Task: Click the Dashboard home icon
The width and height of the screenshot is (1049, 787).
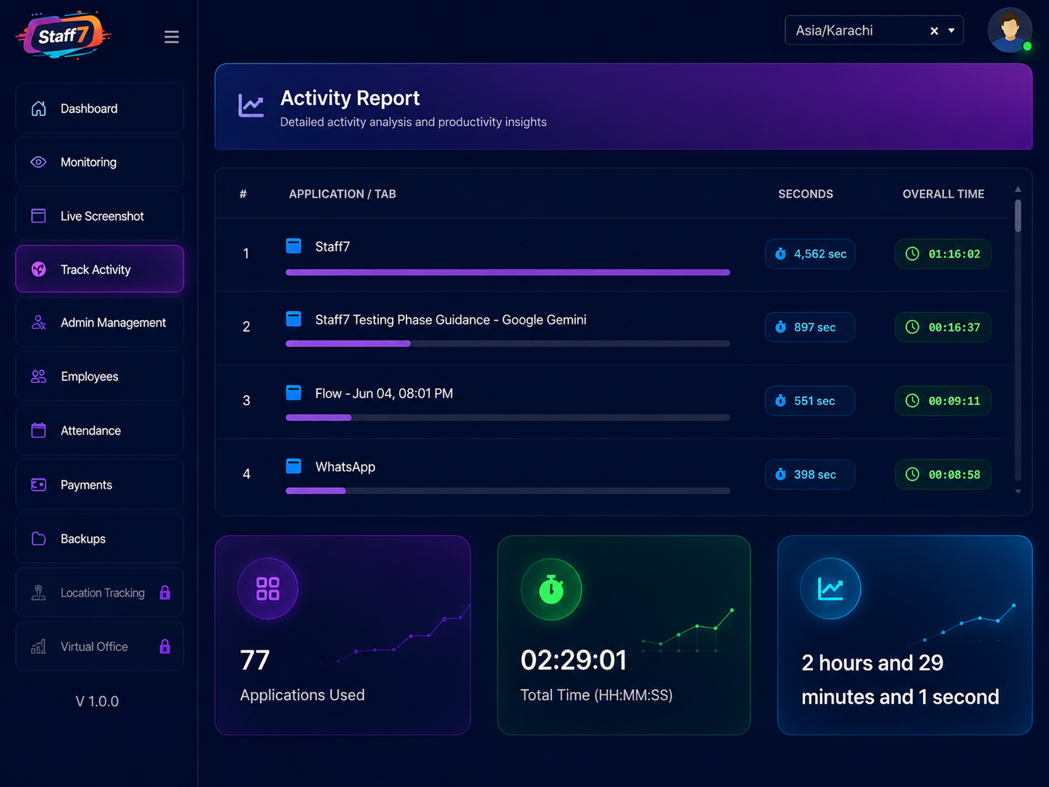Action: pos(38,109)
